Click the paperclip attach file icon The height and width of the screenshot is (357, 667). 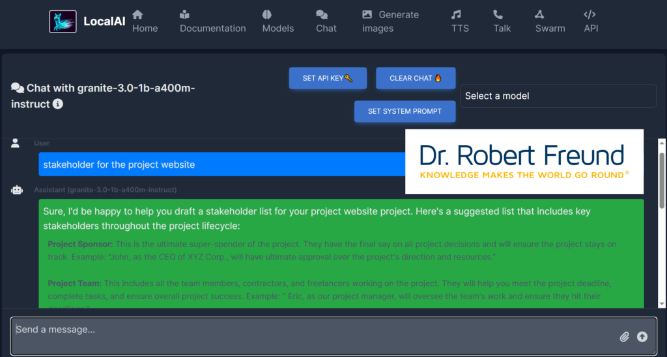(x=624, y=337)
